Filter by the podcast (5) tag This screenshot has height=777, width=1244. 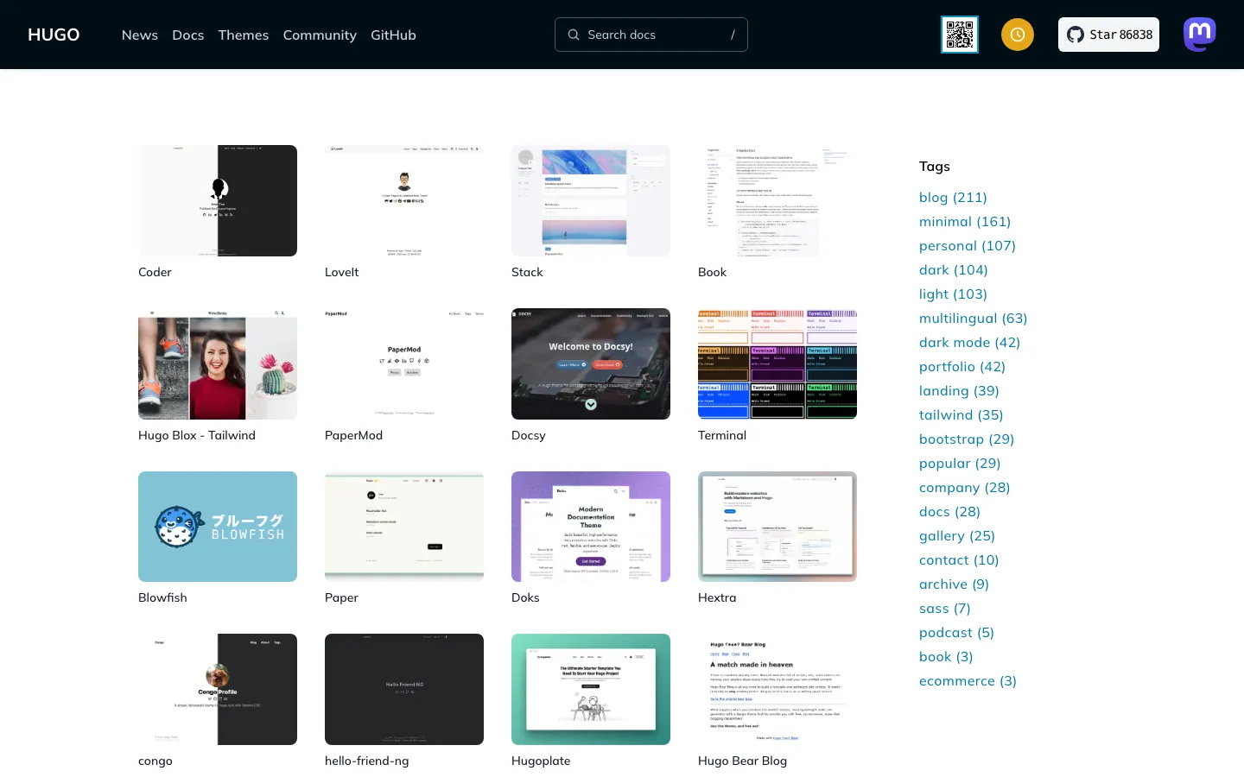956,633
